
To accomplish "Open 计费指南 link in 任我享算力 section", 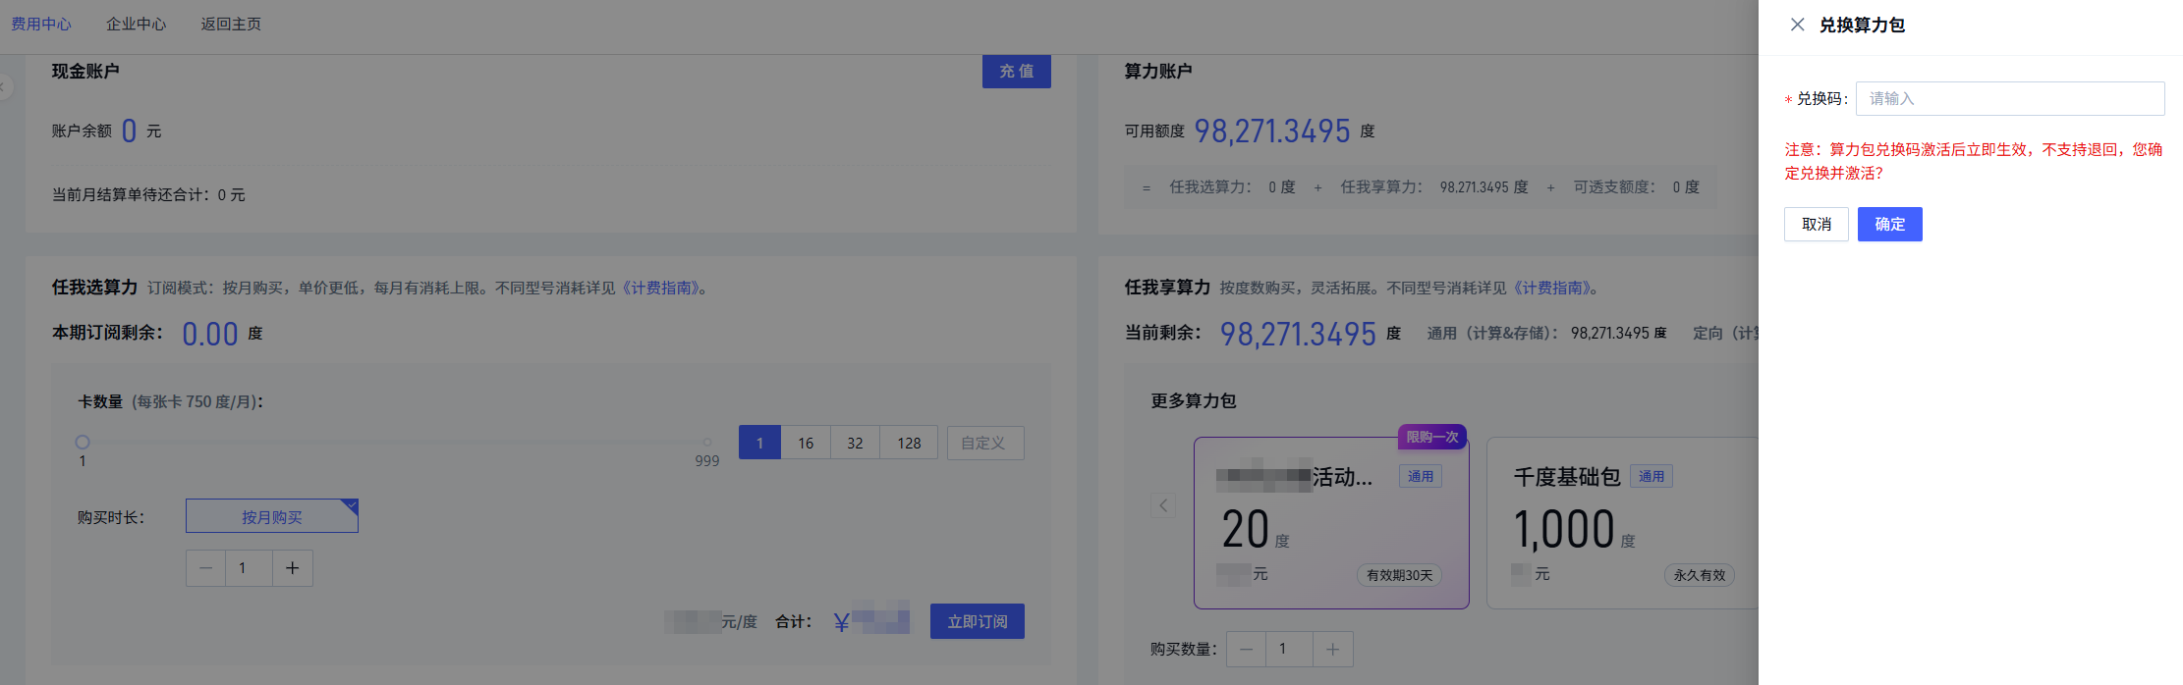I will pyautogui.click(x=1552, y=288).
